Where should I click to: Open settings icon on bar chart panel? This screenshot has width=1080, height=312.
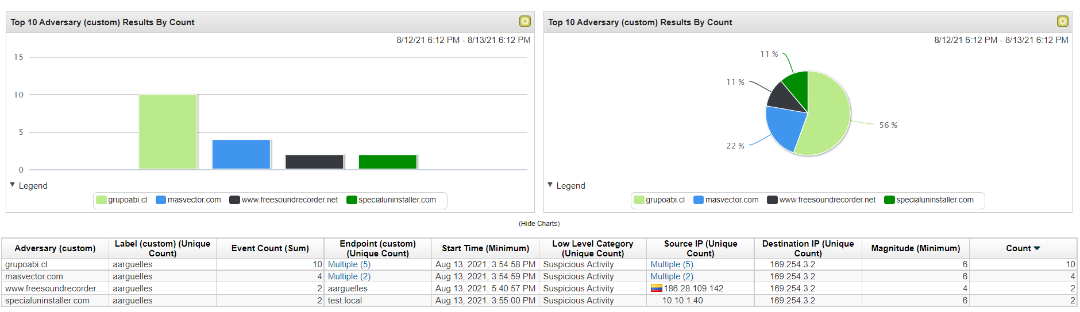pyautogui.click(x=524, y=21)
